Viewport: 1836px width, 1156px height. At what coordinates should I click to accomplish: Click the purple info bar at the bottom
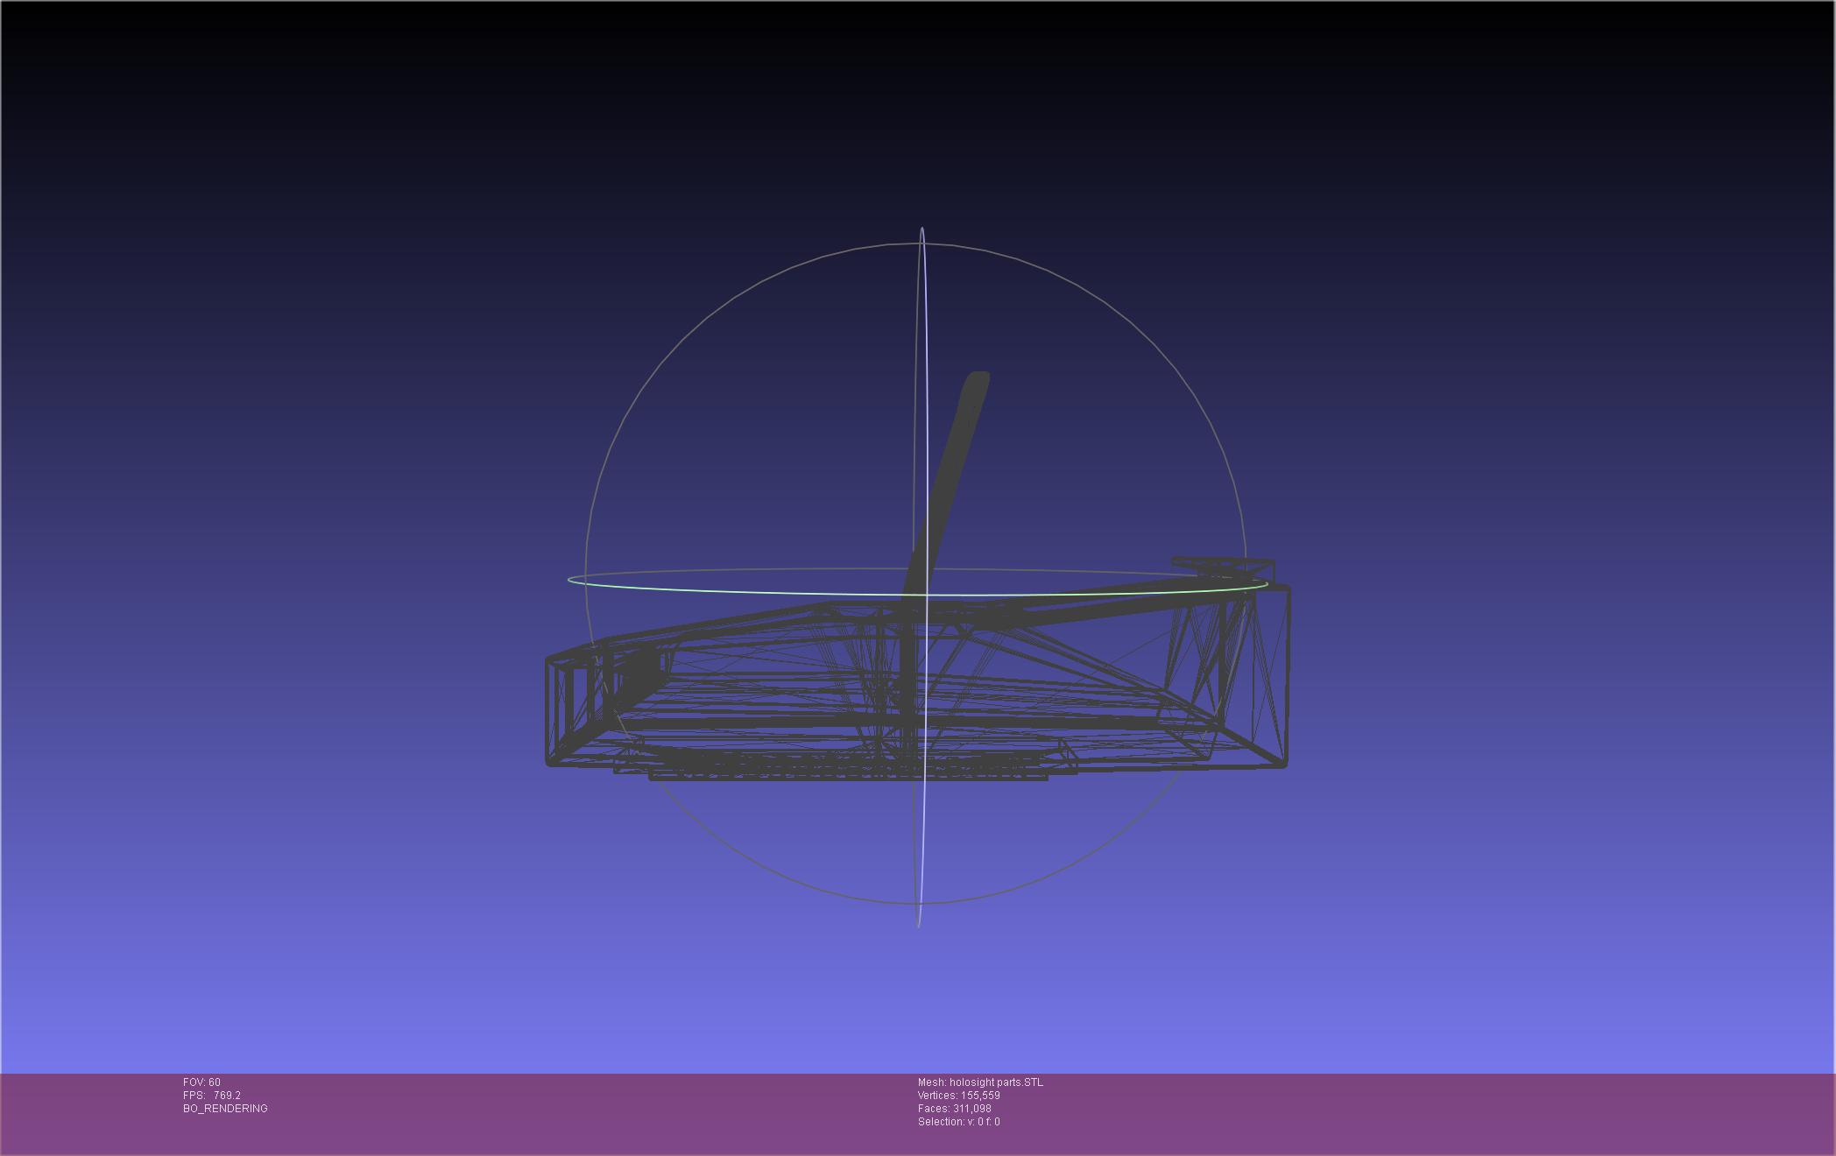(x=1402, y=1114)
